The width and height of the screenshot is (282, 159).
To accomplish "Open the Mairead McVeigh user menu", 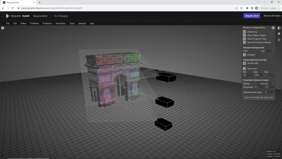I will [273, 16].
